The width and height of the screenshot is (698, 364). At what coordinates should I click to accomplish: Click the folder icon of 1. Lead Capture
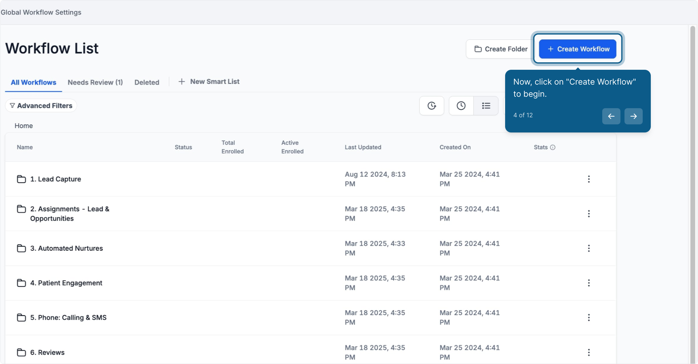21,179
